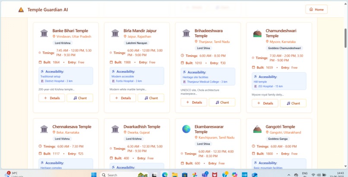Select the Goddess Chamundeshwari tag
Screen dimensions: 348x177
click(x=284, y=48)
